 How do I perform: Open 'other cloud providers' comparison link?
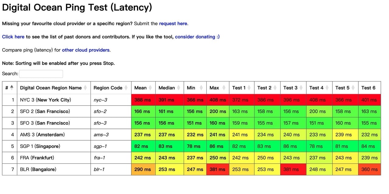(86, 50)
